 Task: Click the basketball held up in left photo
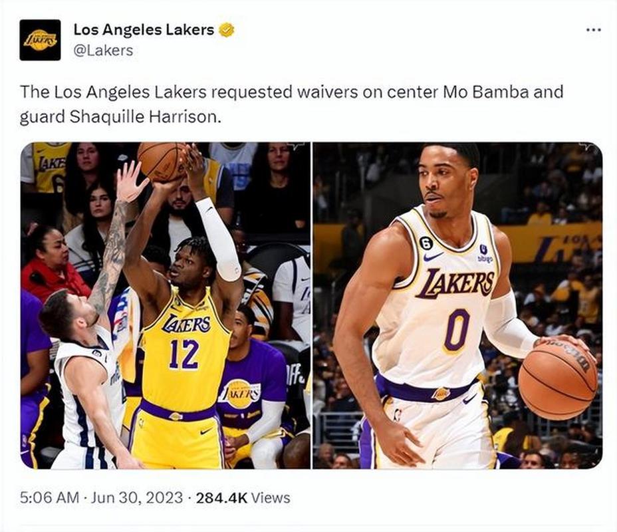coord(162,160)
